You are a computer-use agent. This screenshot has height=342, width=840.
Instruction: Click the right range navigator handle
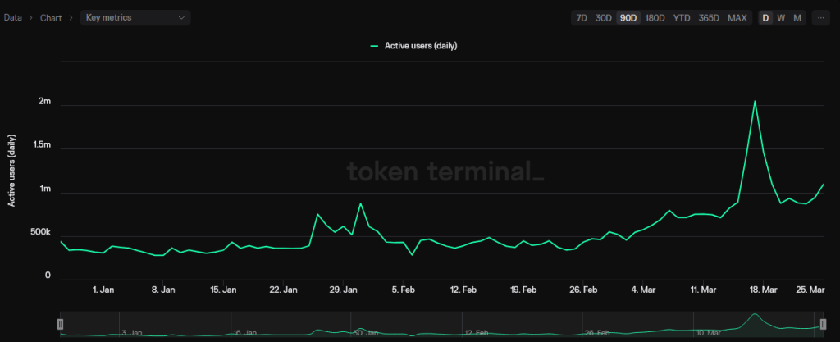(x=823, y=324)
